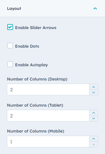Screen dimensions: 105x154
Task: Increase Mobile columns with up arrow
Action: pos(93,139)
